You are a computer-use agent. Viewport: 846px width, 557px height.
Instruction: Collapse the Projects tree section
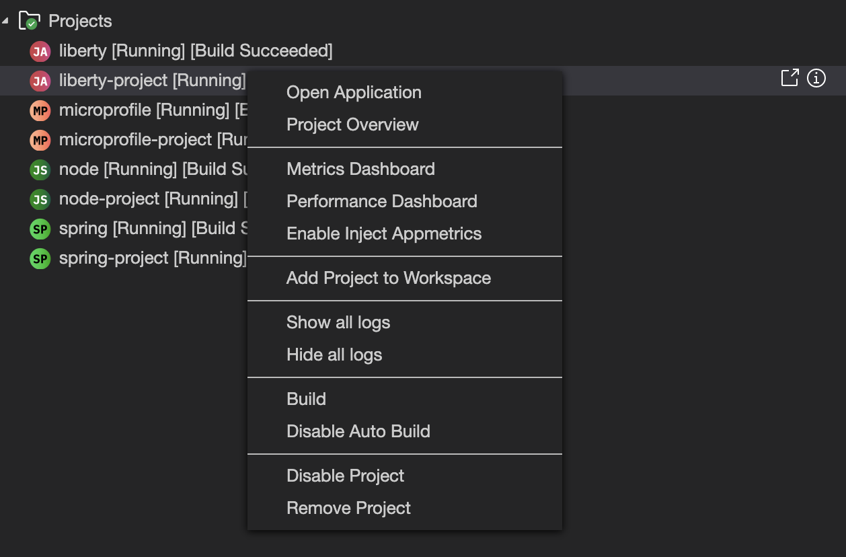(x=5, y=20)
